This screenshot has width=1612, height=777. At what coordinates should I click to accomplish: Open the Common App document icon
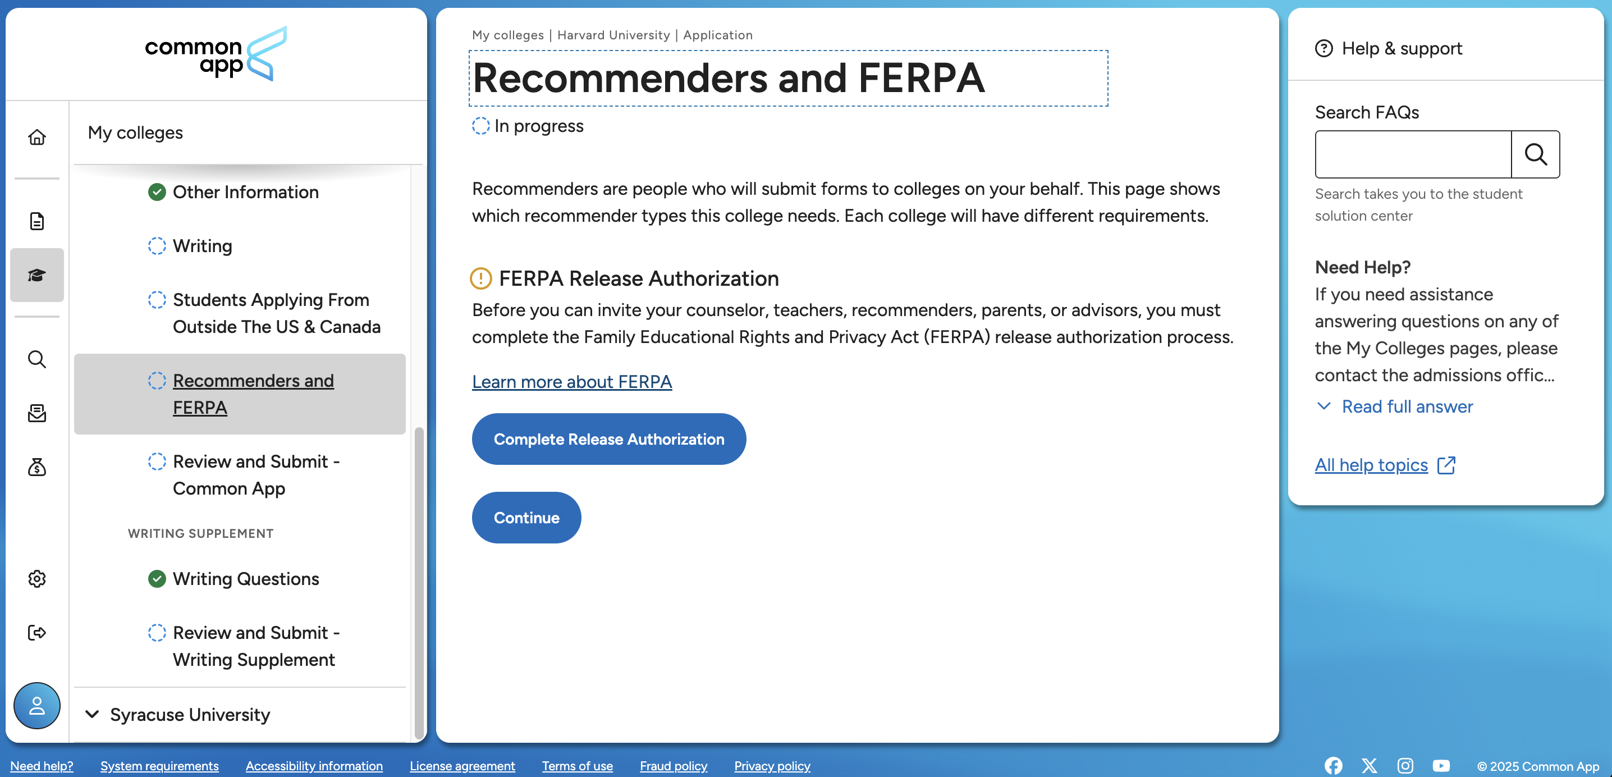tap(37, 221)
